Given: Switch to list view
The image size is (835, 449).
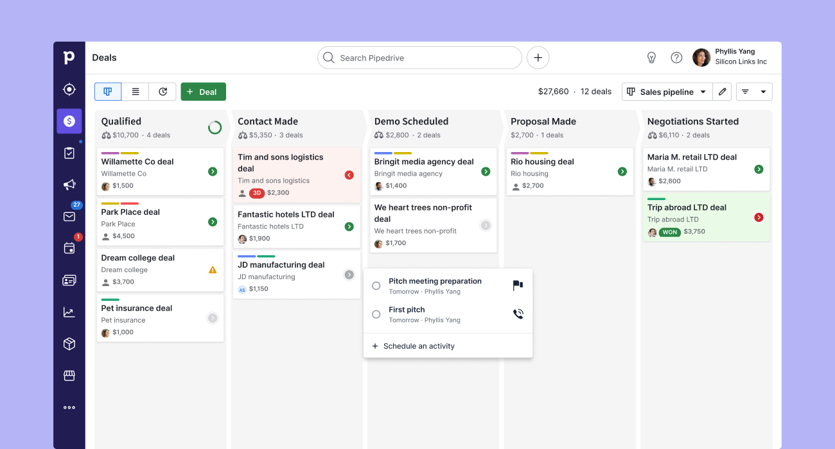Looking at the screenshot, I should tap(136, 92).
